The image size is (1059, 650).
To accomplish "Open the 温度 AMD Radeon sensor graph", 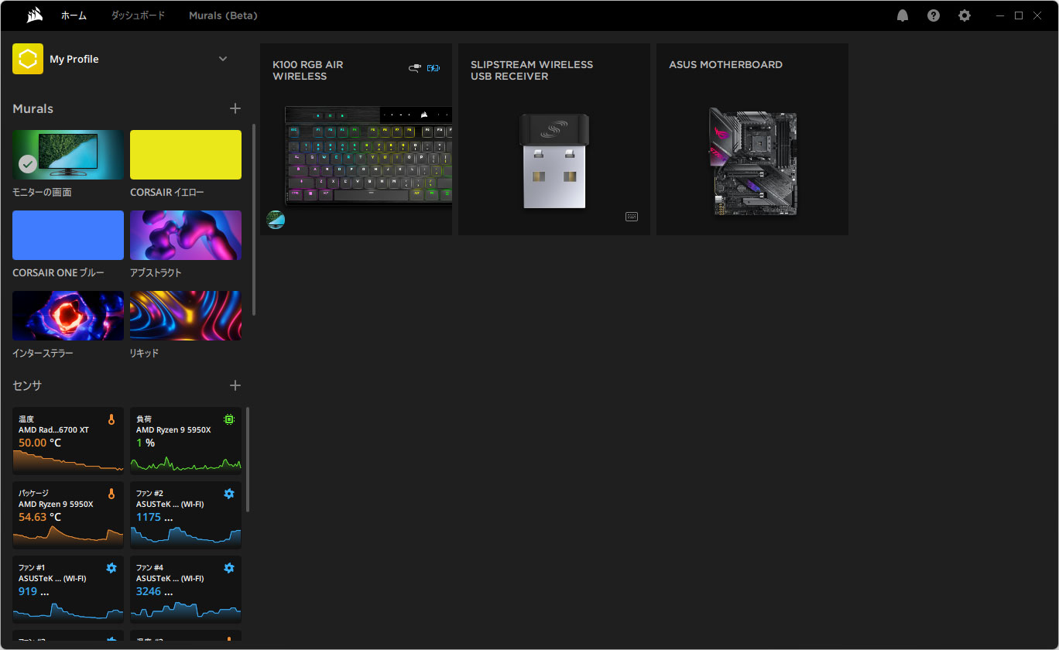I will click(68, 462).
